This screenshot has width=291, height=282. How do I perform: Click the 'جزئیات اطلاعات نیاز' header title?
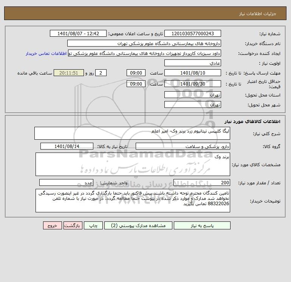(258, 14)
